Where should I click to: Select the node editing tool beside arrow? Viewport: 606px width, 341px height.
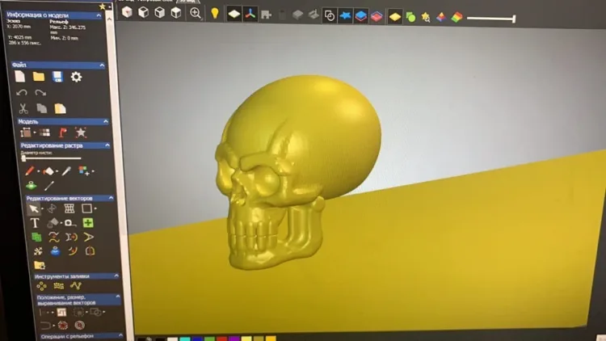[x=52, y=208]
